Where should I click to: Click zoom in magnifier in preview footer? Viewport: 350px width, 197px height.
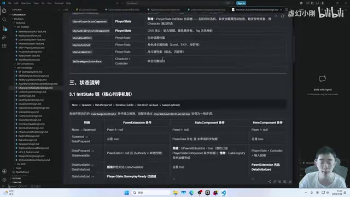click(285, 182)
